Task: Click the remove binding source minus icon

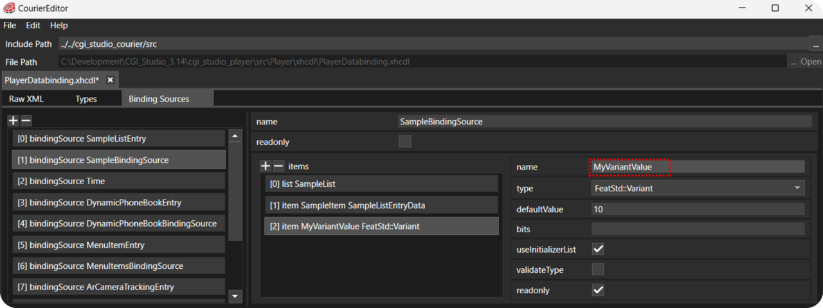Action: 26,121
